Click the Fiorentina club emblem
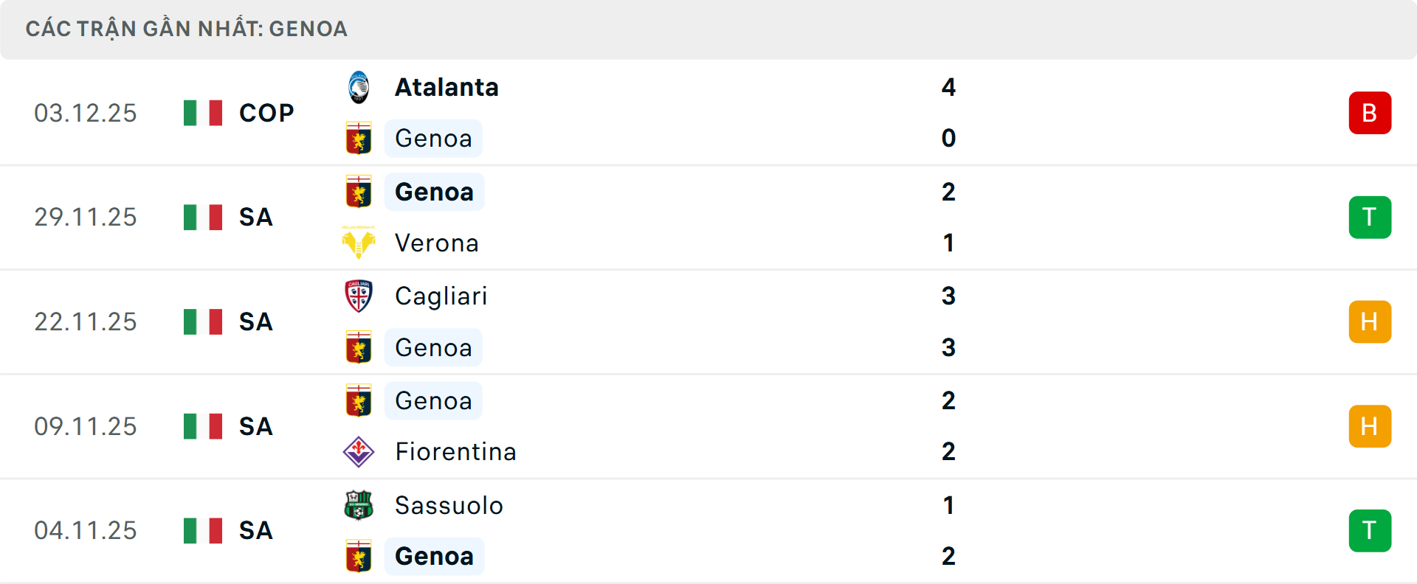 click(359, 452)
